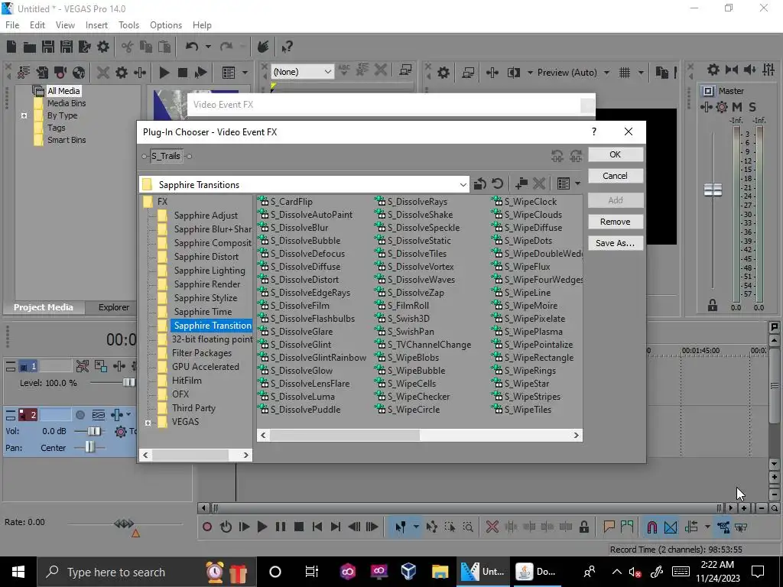
Task: Toggle Solo on the Master bus
Action: [752, 107]
